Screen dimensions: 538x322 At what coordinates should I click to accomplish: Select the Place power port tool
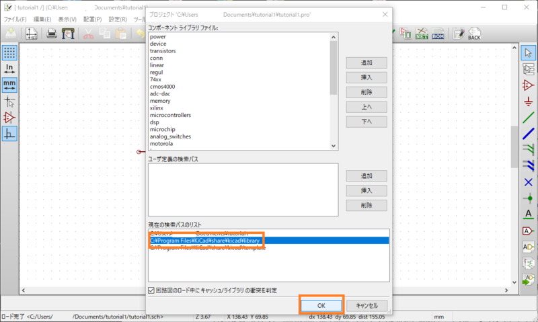click(528, 102)
